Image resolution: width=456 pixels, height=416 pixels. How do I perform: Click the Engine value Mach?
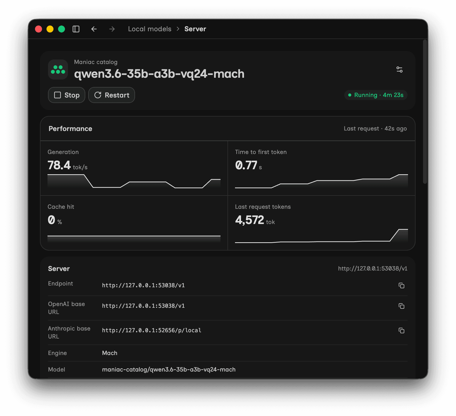[110, 353]
